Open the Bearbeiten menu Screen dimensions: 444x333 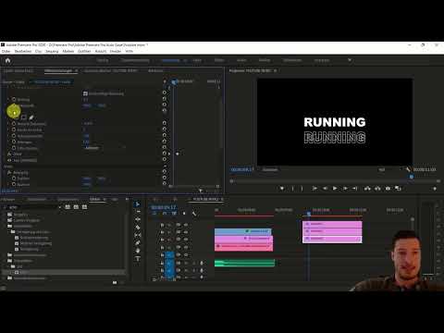tap(23, 51)
